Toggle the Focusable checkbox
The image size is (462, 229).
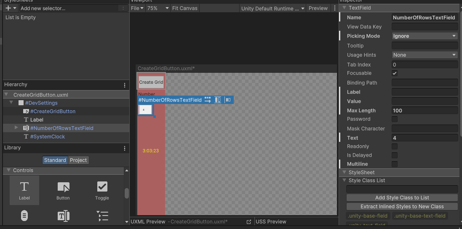point(395,73)
